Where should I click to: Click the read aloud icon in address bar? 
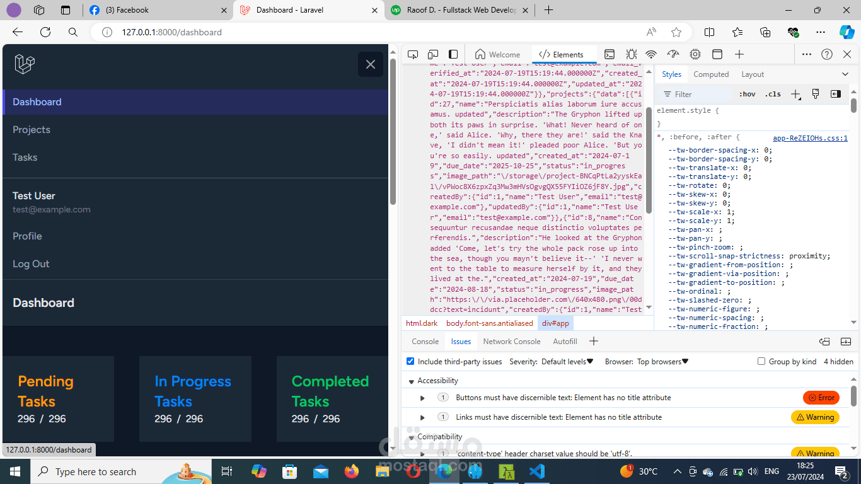[x=651, y=32]
